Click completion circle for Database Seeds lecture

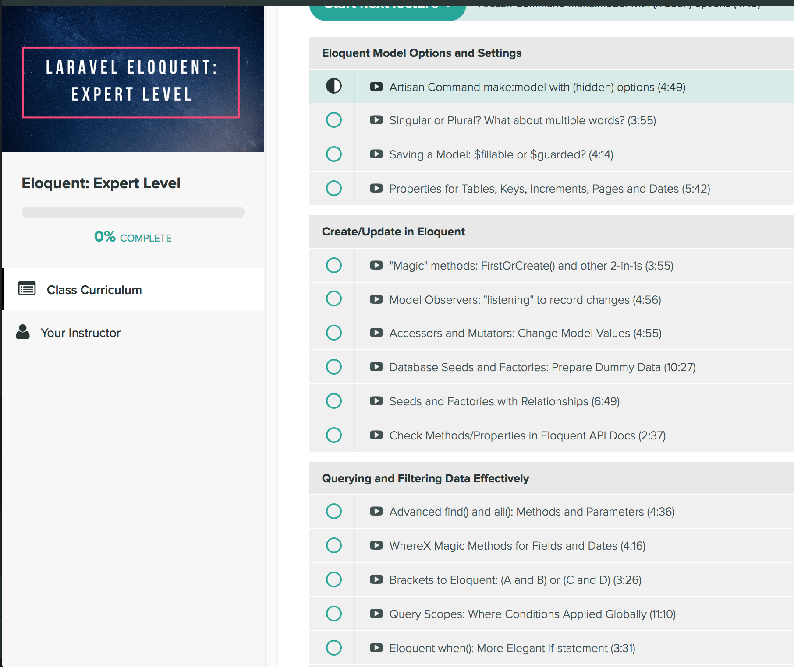click(334, 367)
